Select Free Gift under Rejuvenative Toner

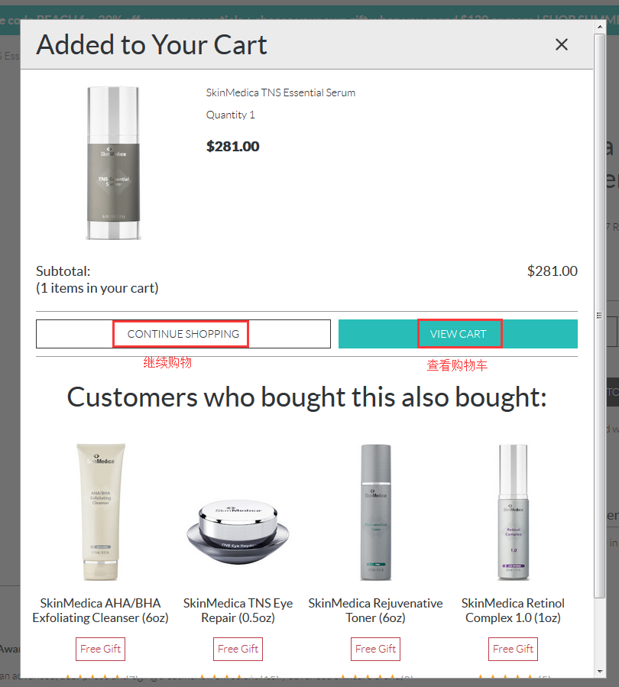[375, 649]
